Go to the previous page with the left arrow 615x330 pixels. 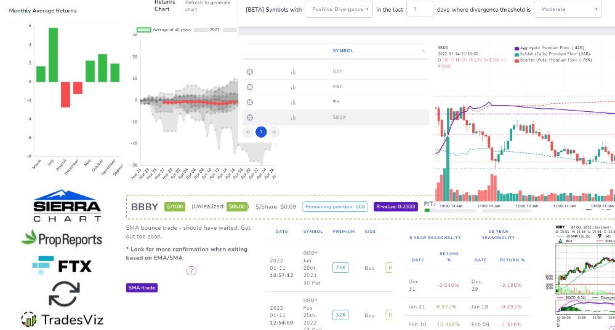click(x=248, y=132)
